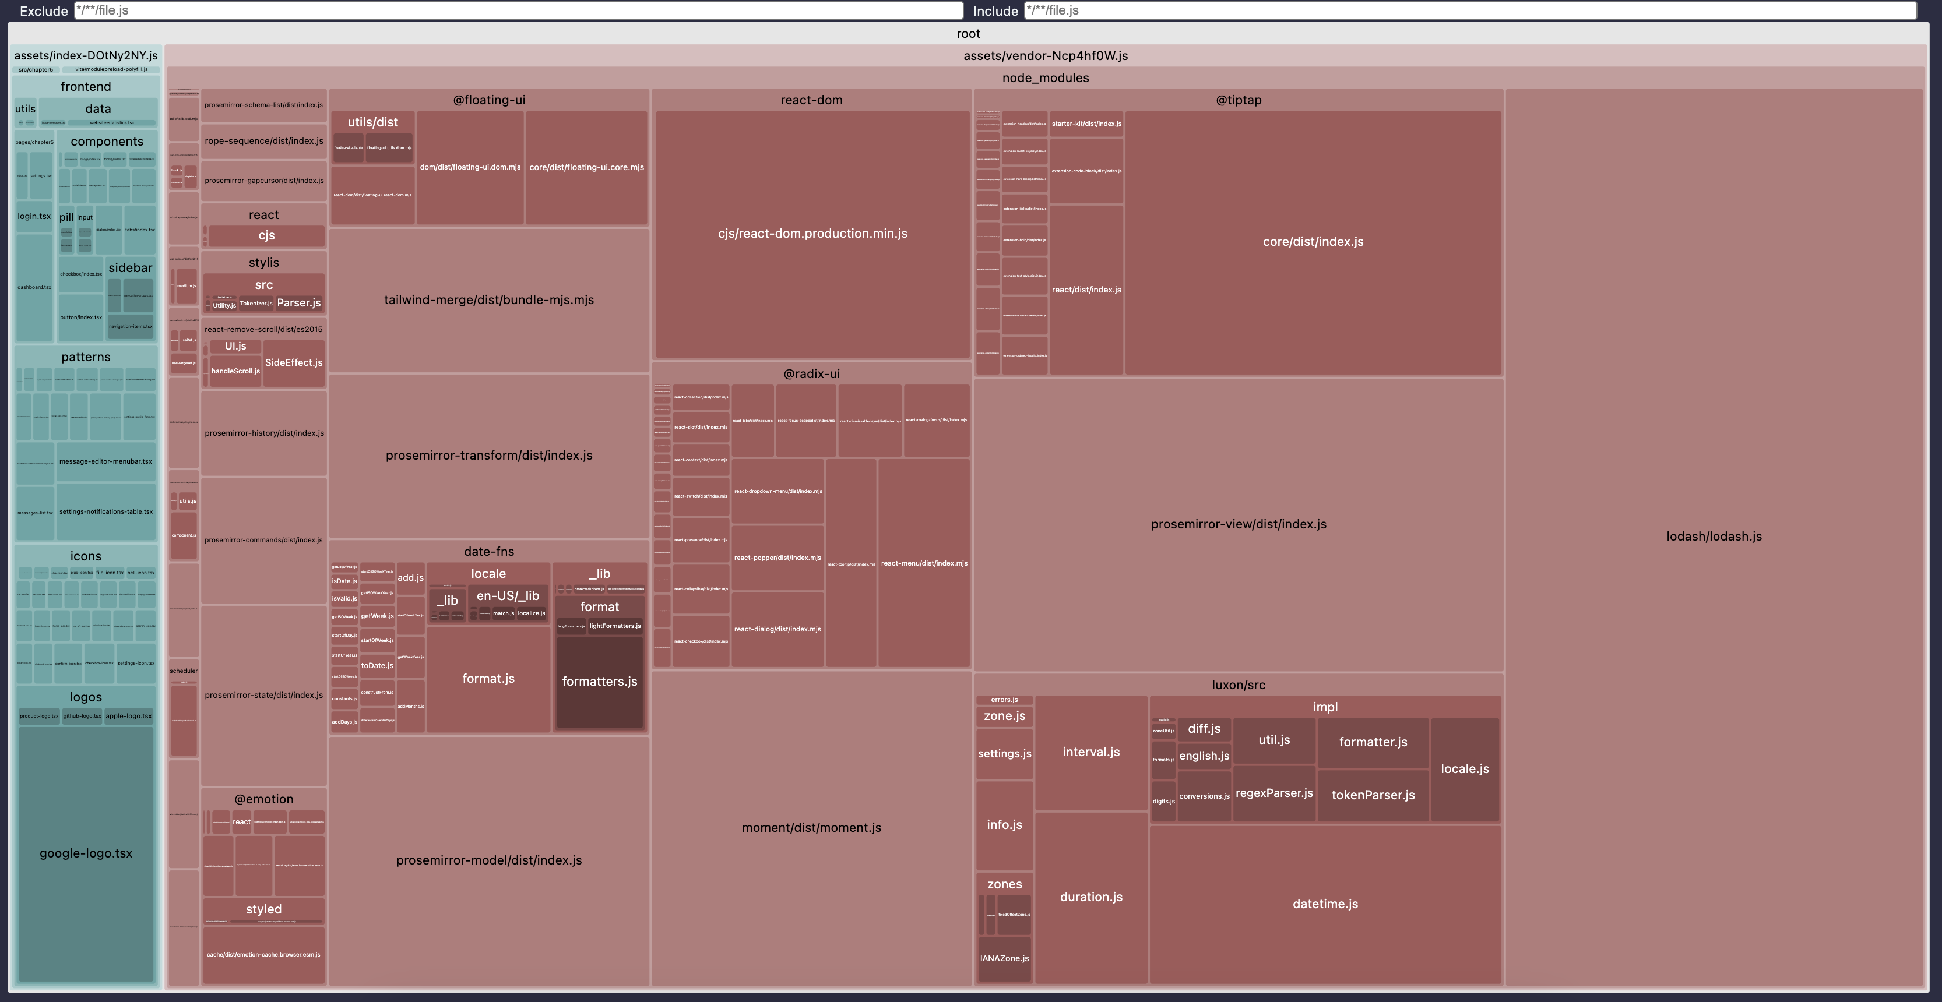
Task: Select the lodash/lodash.js block
Action: 1714,537
